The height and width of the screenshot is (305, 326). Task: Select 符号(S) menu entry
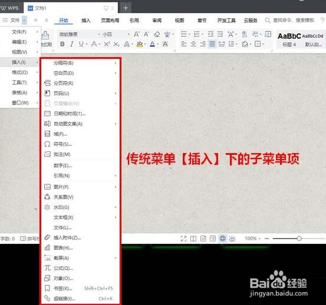[x=81, y=144]
